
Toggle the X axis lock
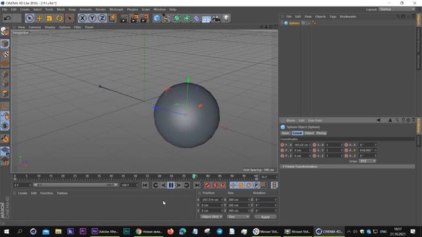82,18
